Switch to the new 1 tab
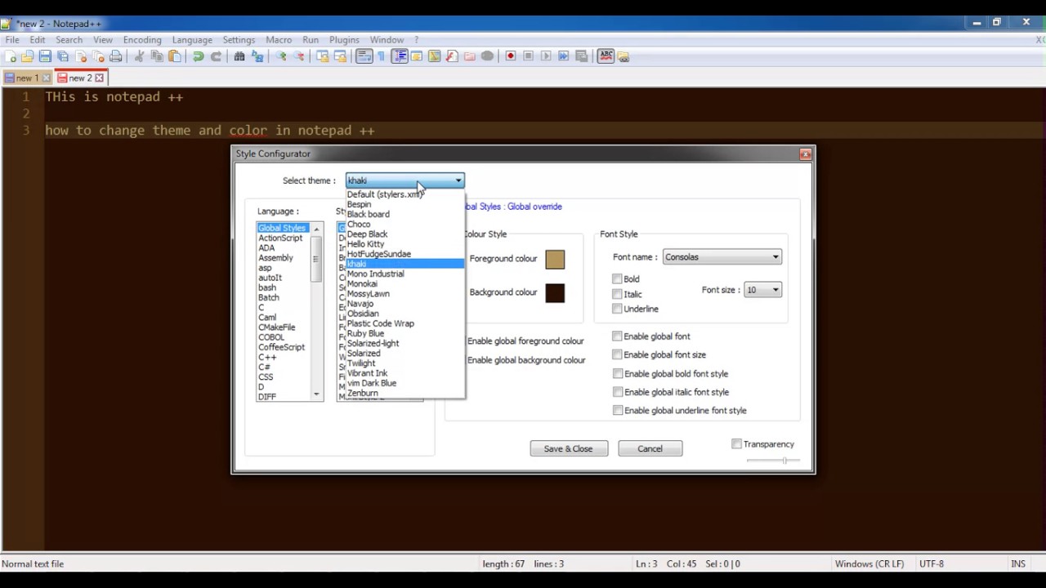The width and height of the screenshot is (1046, 588). [27, 78]
